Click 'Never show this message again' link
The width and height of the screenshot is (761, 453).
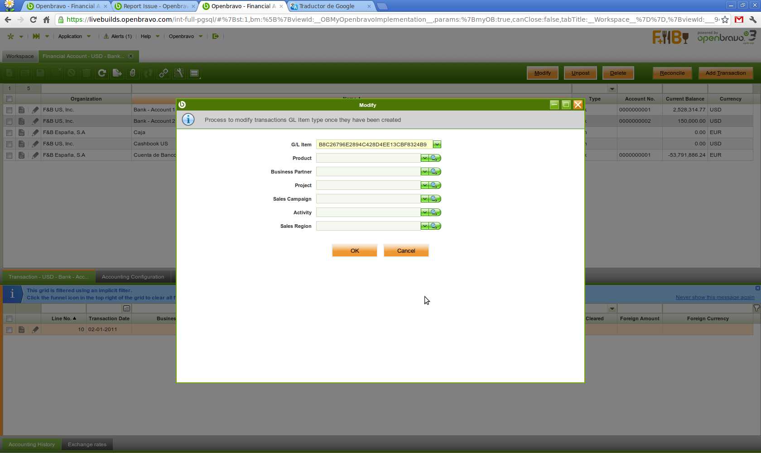click(x=715, y=297)
